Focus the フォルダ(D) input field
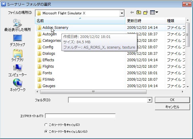 (x=108, y=100)
